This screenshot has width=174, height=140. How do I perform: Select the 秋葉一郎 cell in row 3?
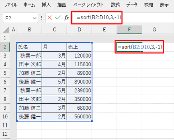point(30,56)
